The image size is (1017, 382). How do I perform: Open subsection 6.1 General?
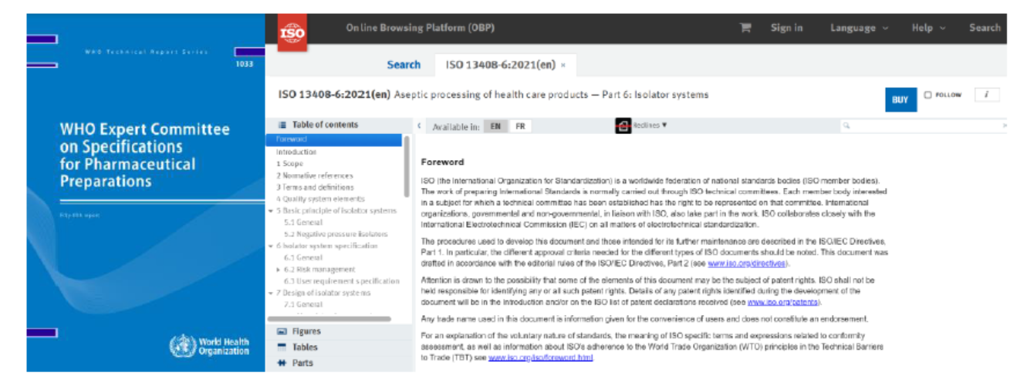[302, 258]
